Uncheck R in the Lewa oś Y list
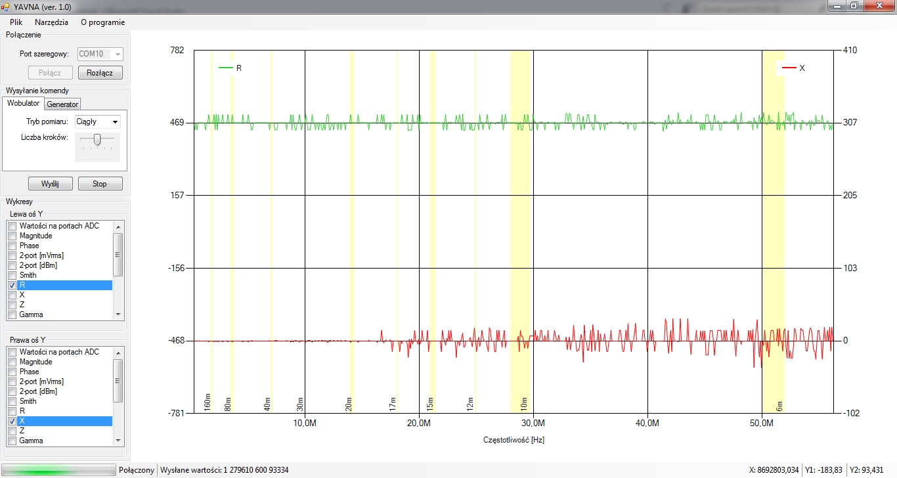 click(12, 286)
